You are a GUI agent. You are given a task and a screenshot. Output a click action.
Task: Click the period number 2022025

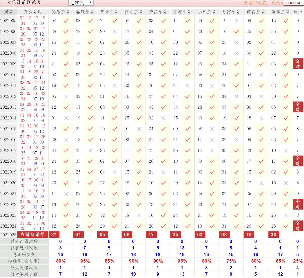pyautogui.click(x=8, y=235)
